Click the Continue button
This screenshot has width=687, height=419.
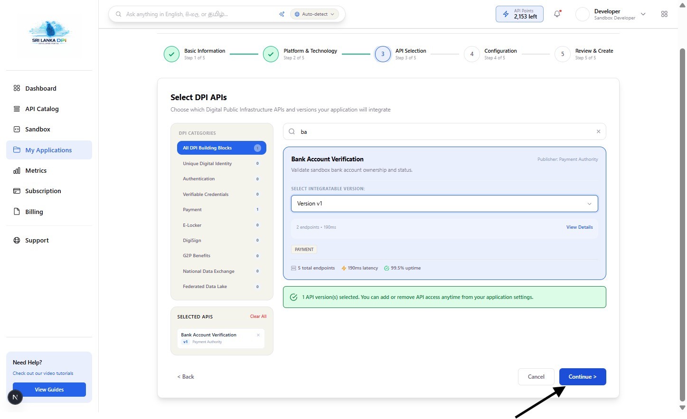pyautogui.click(x=583, y=377)
